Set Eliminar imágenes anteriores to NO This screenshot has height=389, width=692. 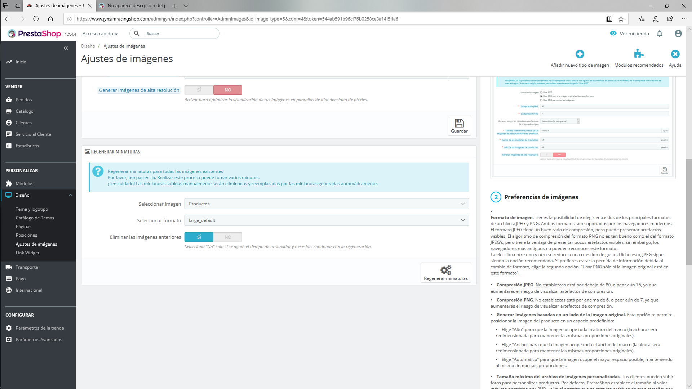[228, 237]
